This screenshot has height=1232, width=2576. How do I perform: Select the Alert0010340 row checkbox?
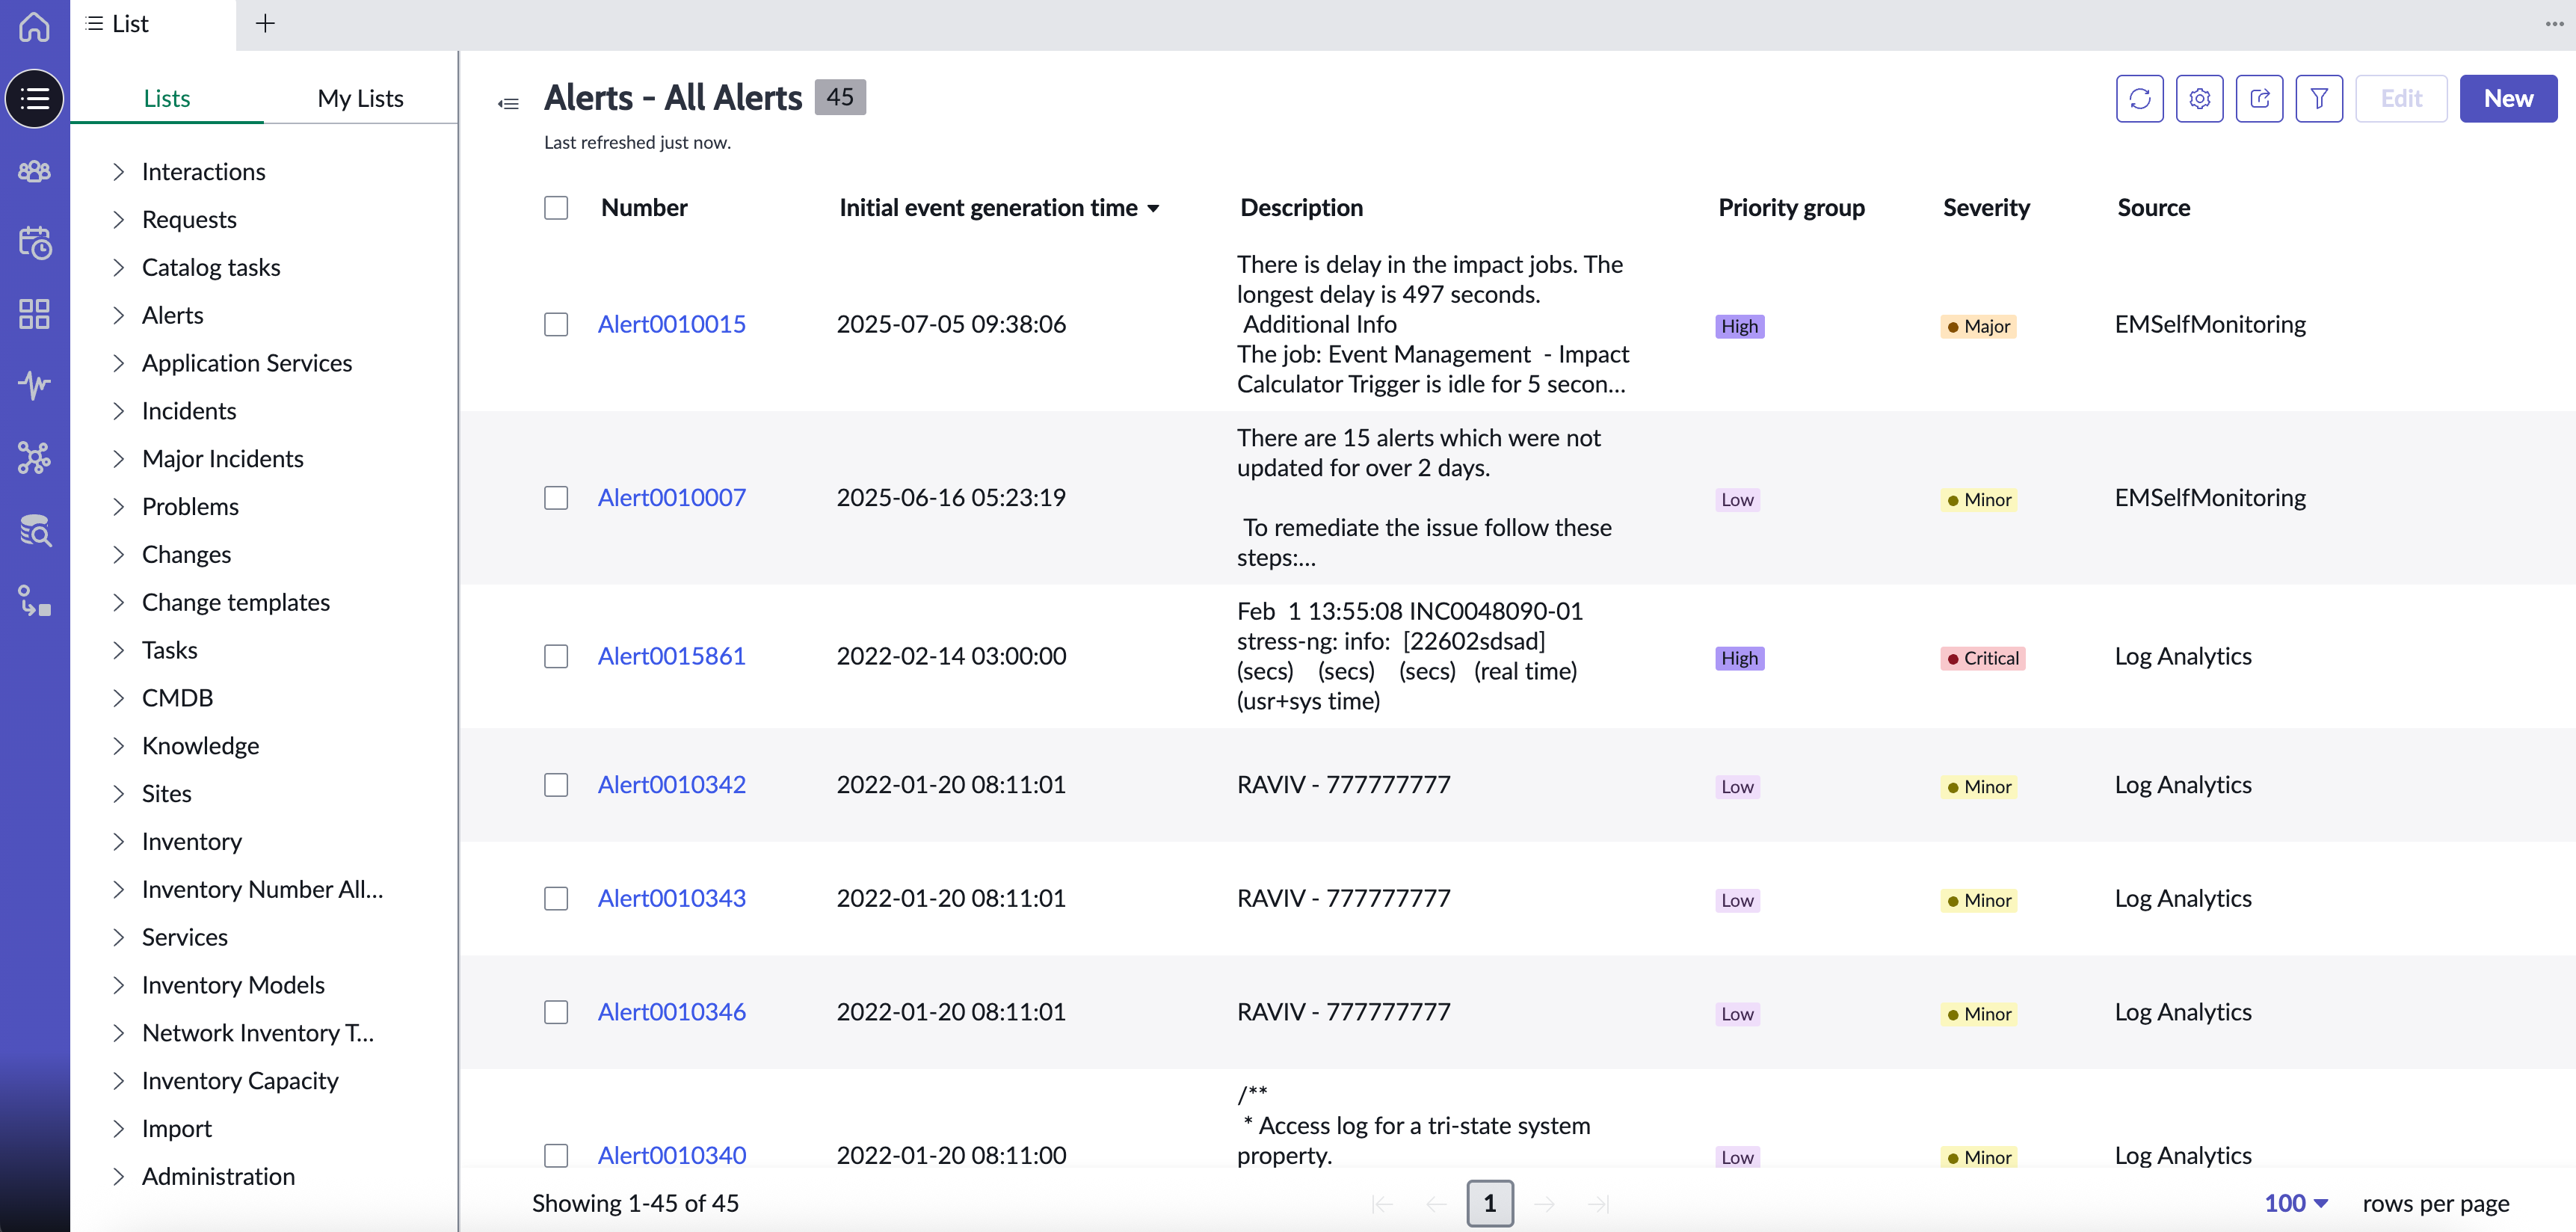(x=556, y=1155)
